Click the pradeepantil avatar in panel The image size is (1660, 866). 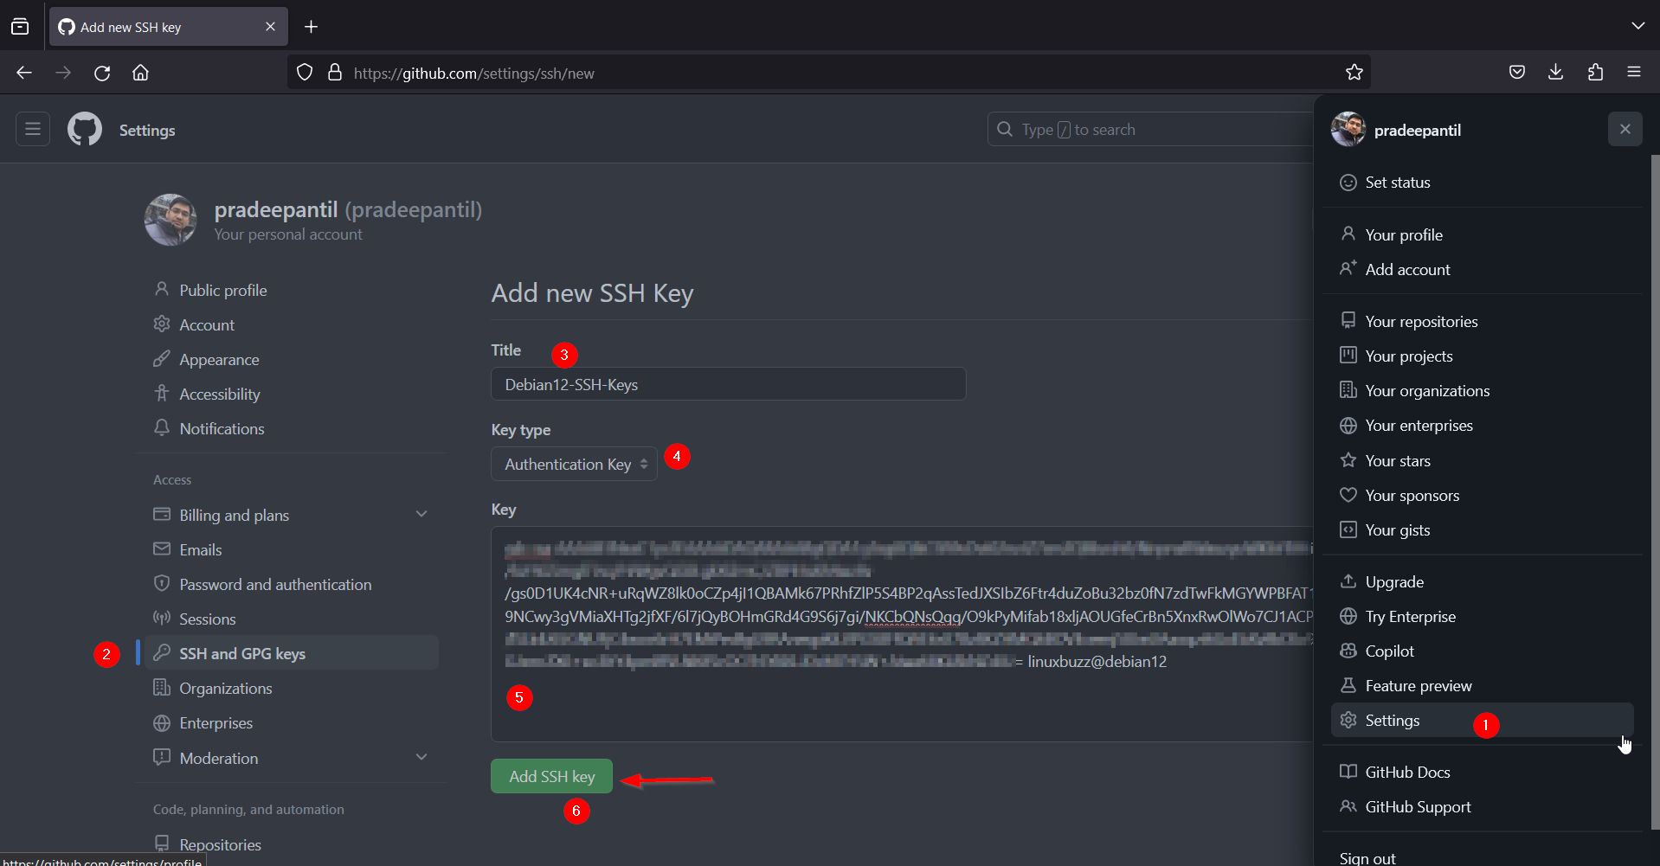1348,130
